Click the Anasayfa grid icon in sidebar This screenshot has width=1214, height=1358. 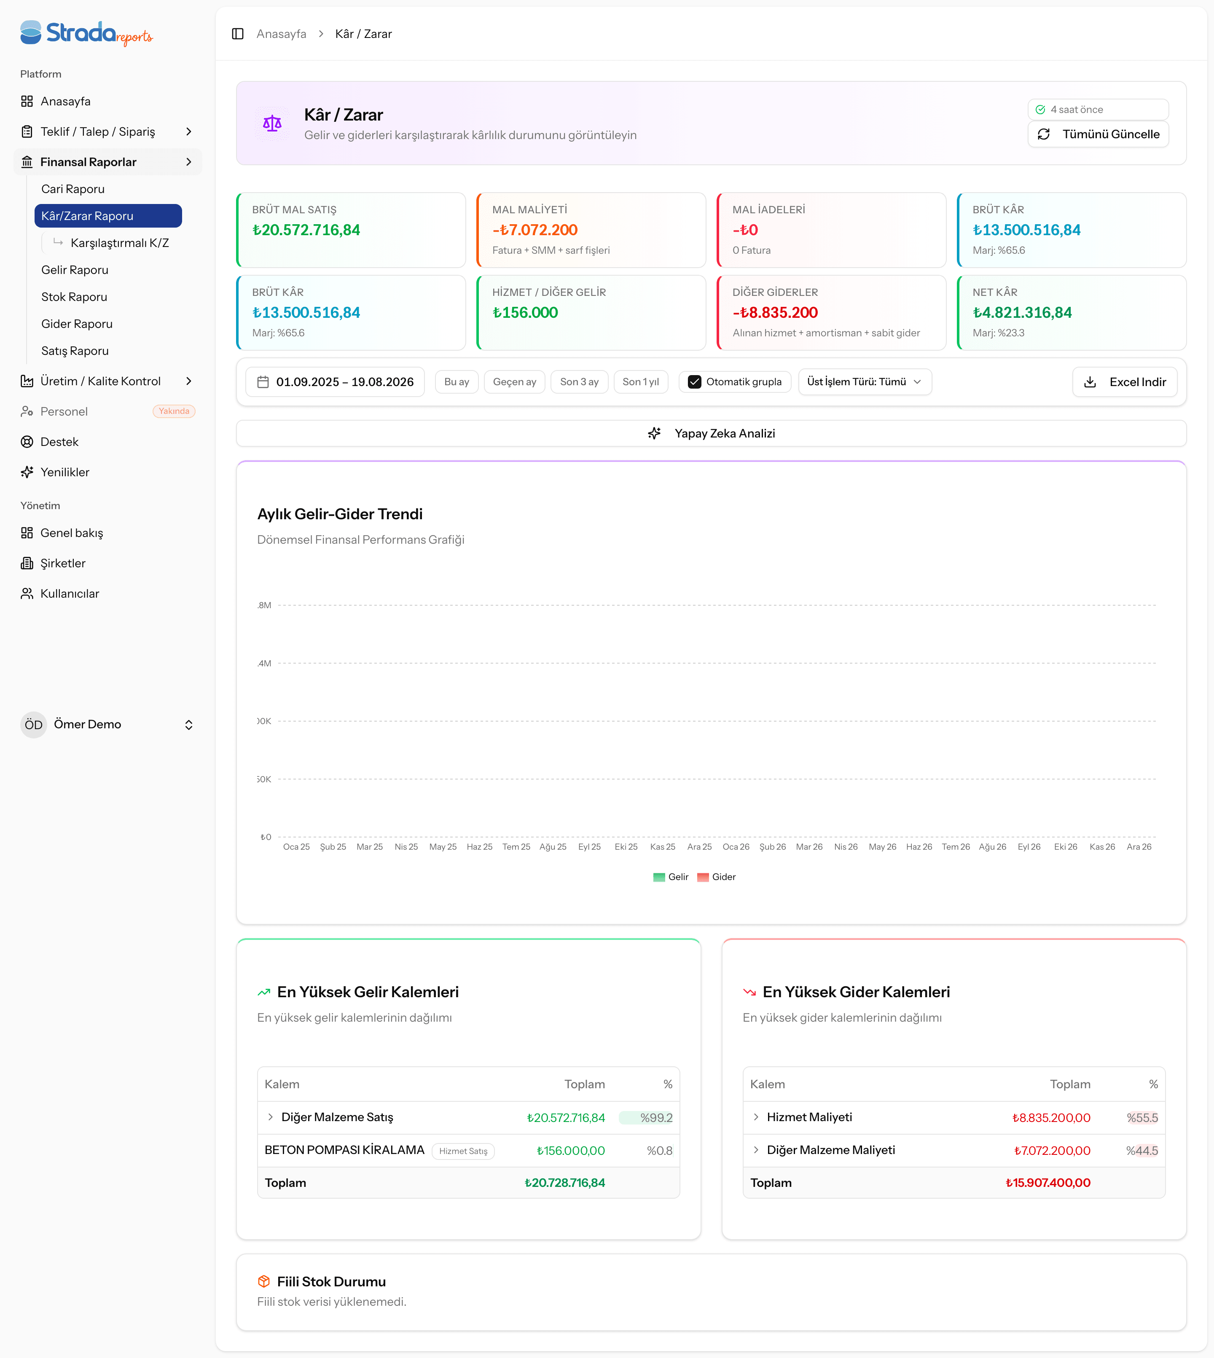[27, 102]
